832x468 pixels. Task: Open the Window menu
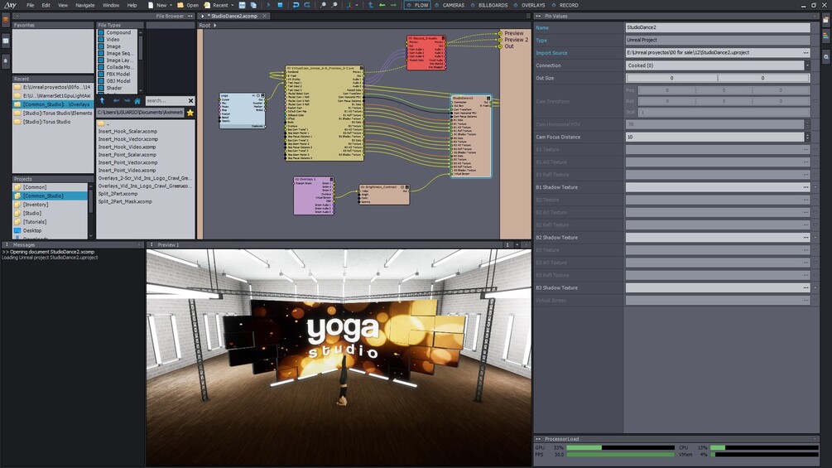pos(111,5)
